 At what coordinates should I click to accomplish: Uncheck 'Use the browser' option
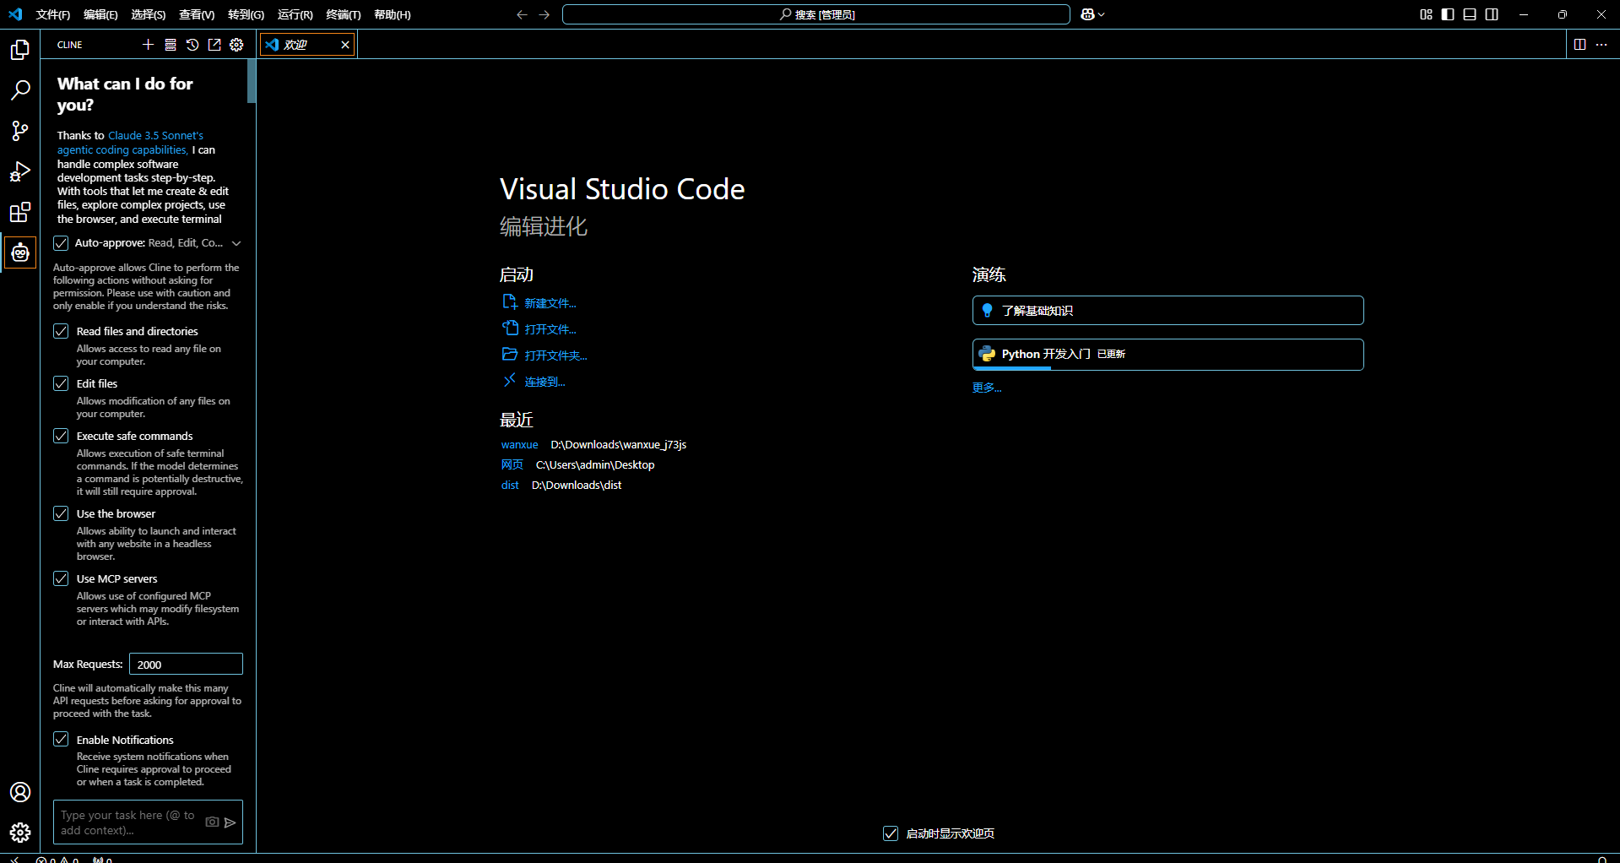pyautogui.click(x=61, y=513)
